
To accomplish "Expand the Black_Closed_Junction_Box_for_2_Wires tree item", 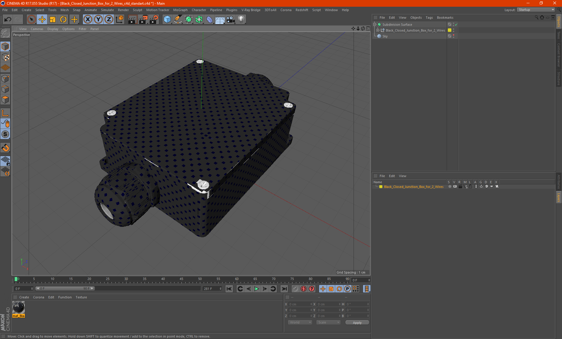I will point(378,30).
